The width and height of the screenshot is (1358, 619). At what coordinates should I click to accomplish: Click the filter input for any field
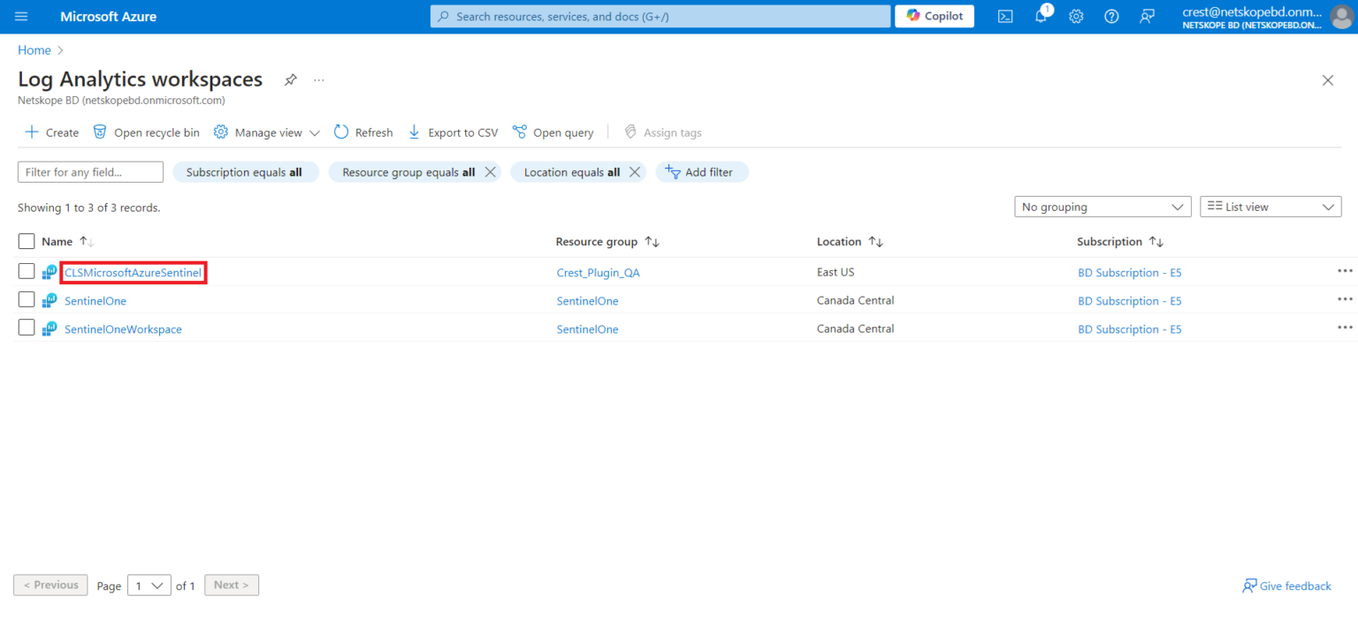(89, 171)
